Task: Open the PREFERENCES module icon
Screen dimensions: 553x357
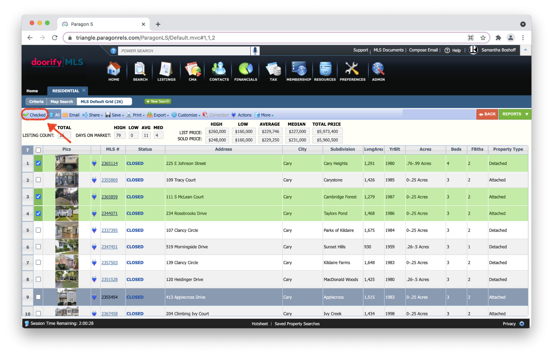Action: [353, 71]
